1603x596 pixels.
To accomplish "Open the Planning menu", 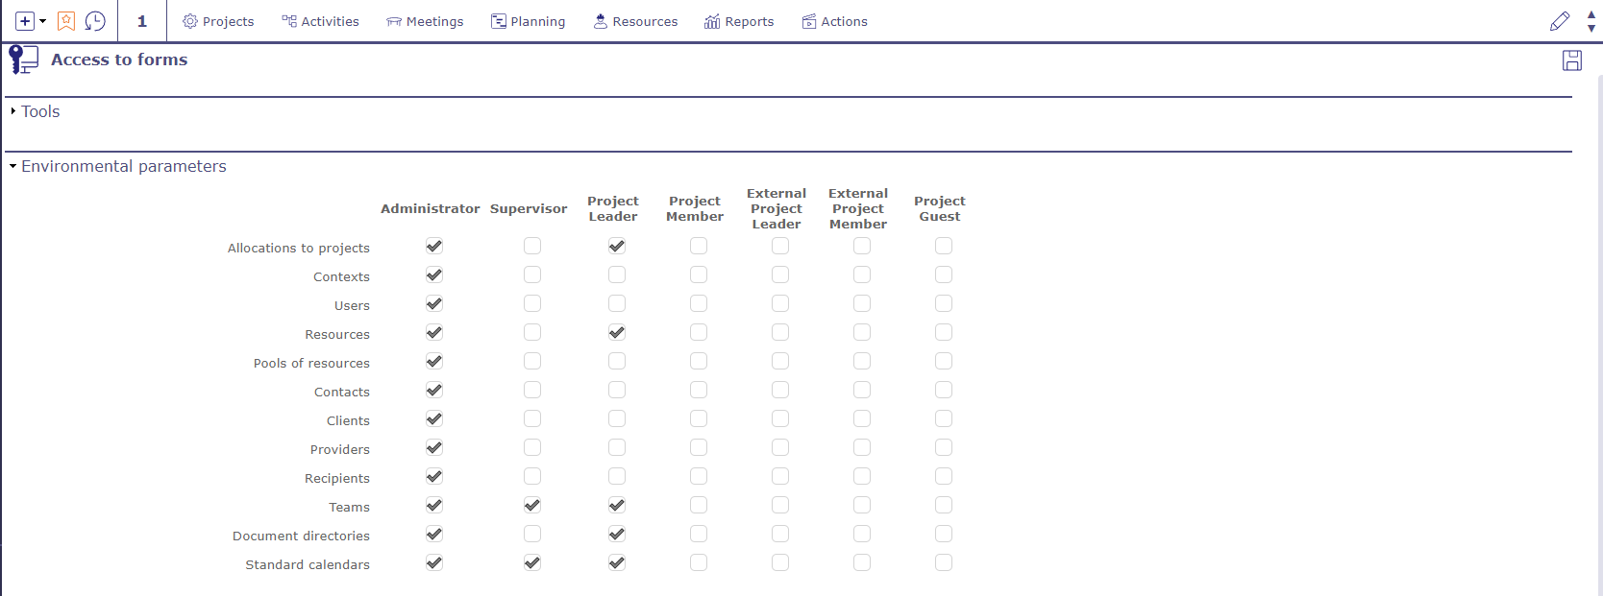I will point(528,21).
